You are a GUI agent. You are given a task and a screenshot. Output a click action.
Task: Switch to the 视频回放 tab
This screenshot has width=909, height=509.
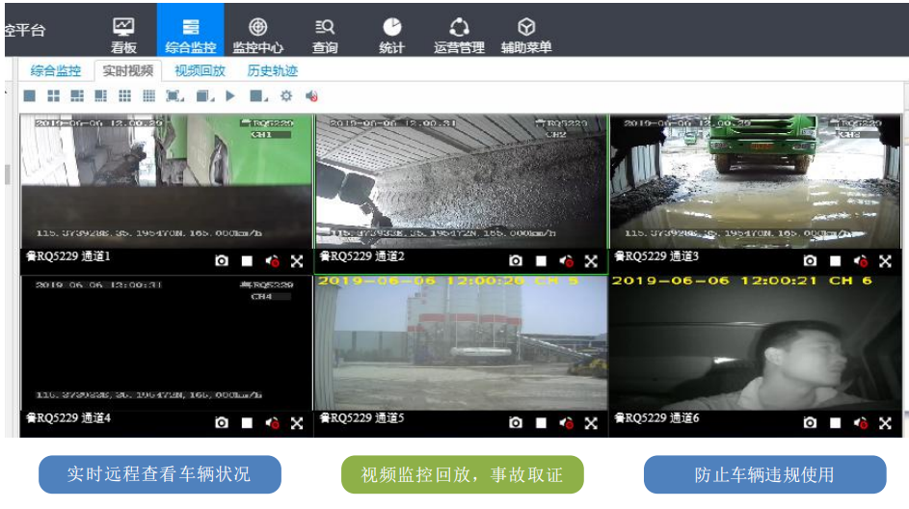coord(200,70)
